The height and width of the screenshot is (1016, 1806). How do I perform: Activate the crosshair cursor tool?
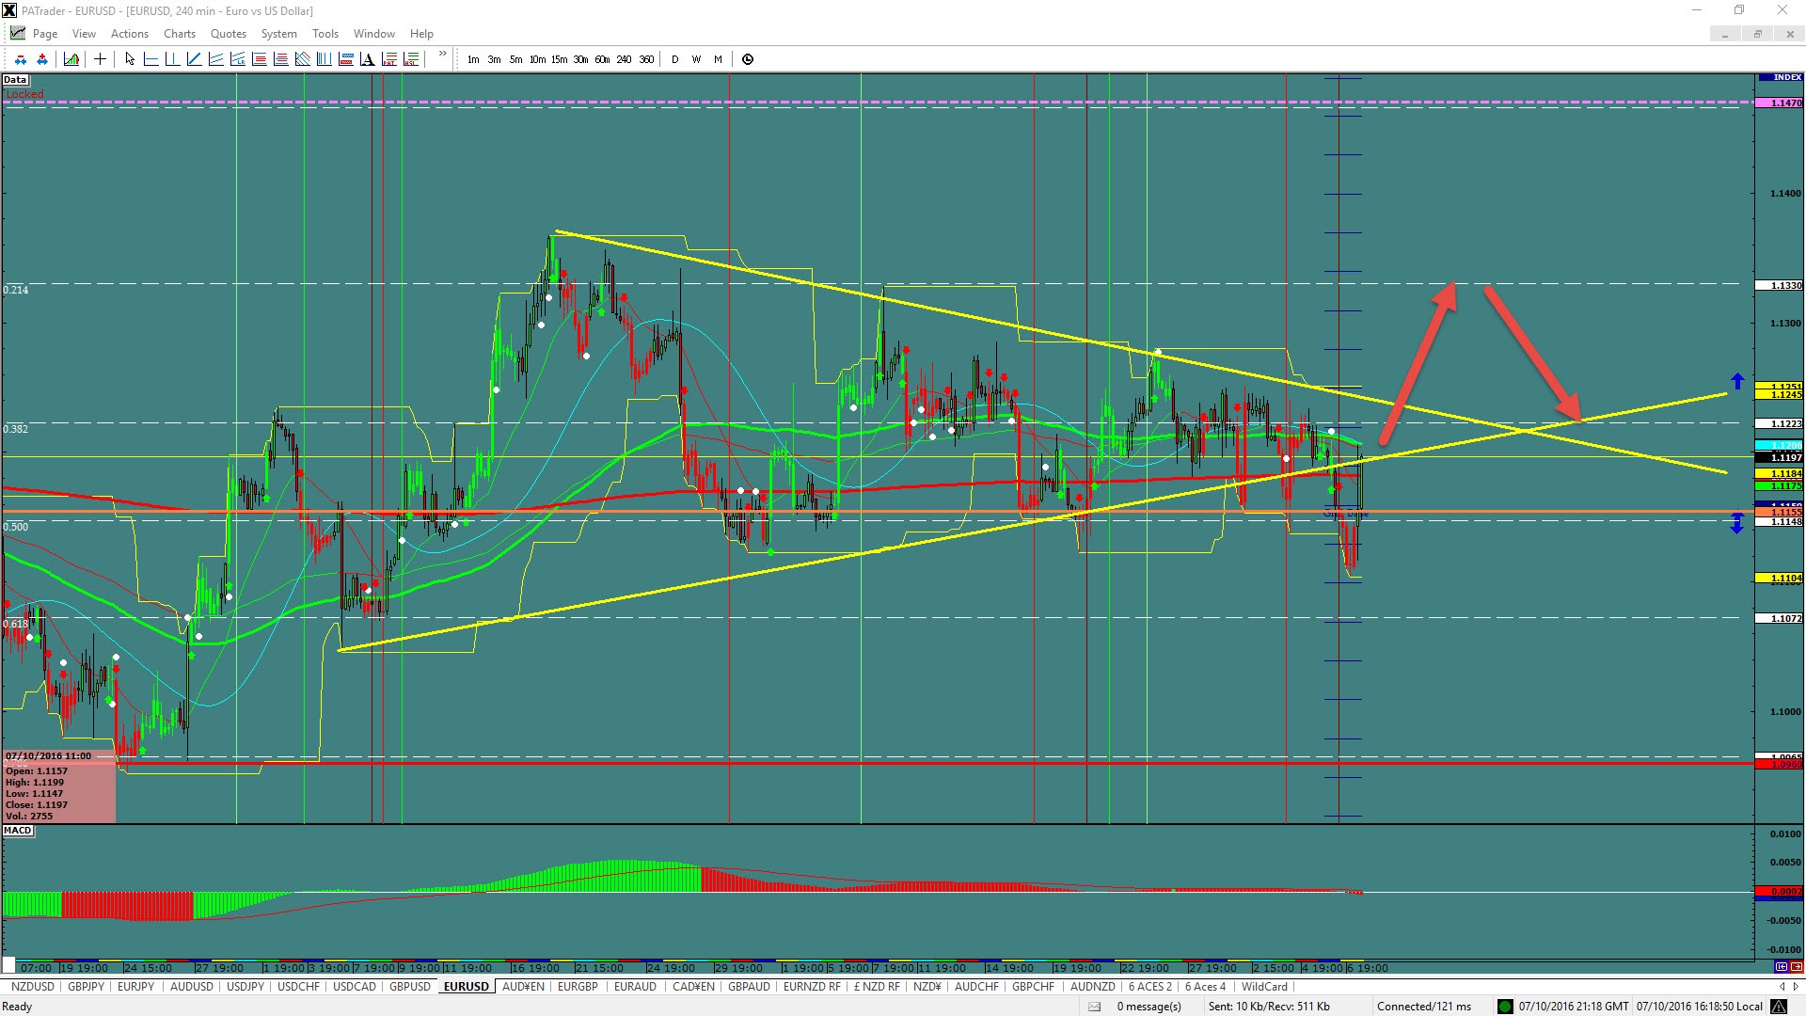tap(100, 59)
